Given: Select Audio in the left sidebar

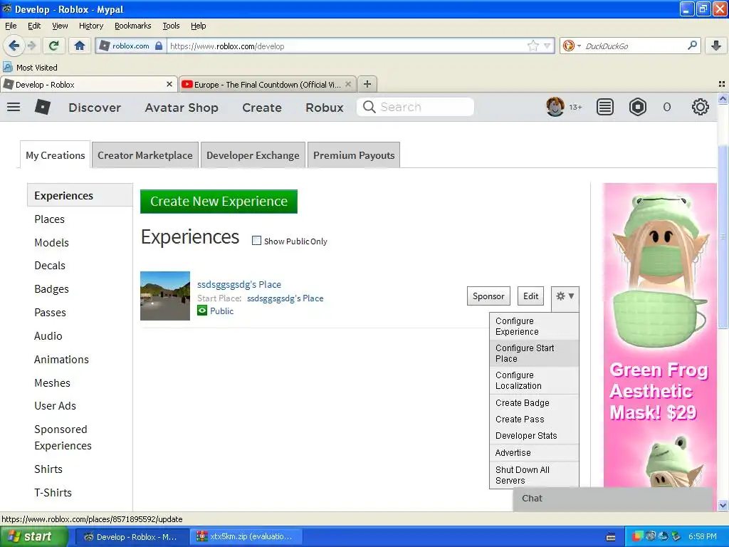Looking at the screenshot, I should pos(48,336).
